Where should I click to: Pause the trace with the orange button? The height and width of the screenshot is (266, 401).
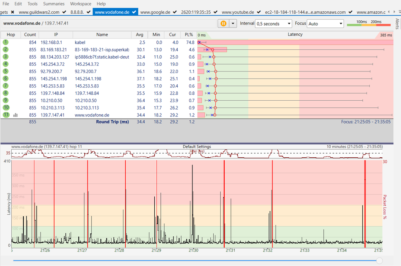point(223,24)
